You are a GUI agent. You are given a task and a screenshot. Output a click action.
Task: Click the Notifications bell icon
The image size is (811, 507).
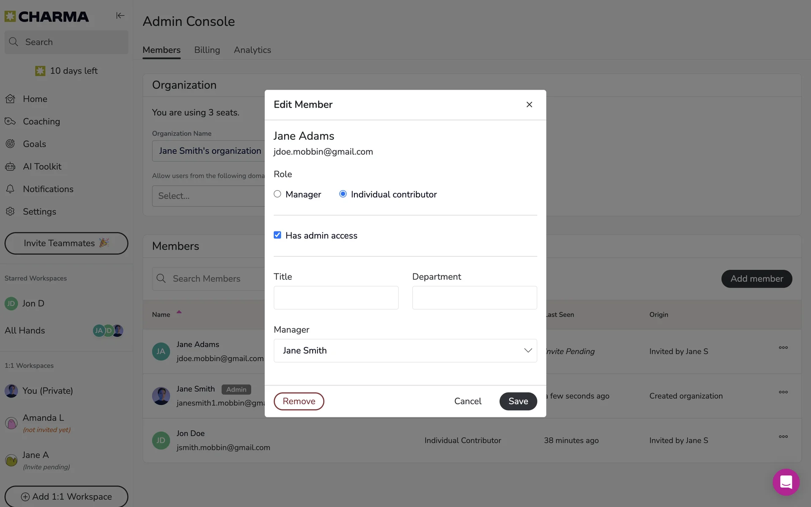coord(11,189)
